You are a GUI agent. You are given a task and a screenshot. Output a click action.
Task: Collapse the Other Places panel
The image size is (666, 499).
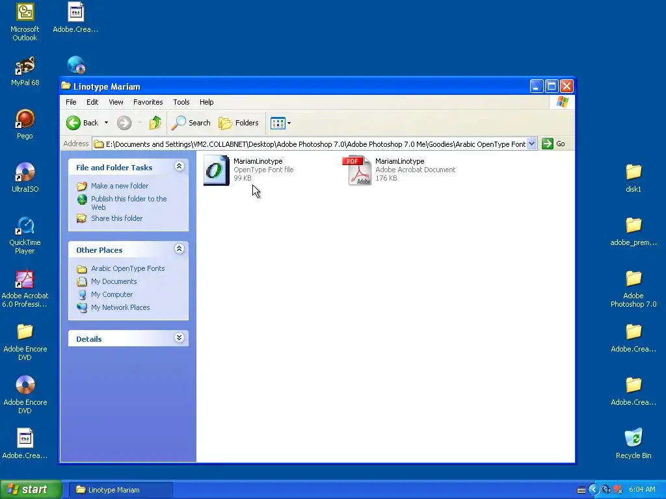point(180,249)
